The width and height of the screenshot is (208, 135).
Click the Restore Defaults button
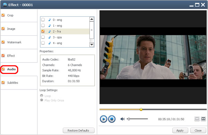79,130
